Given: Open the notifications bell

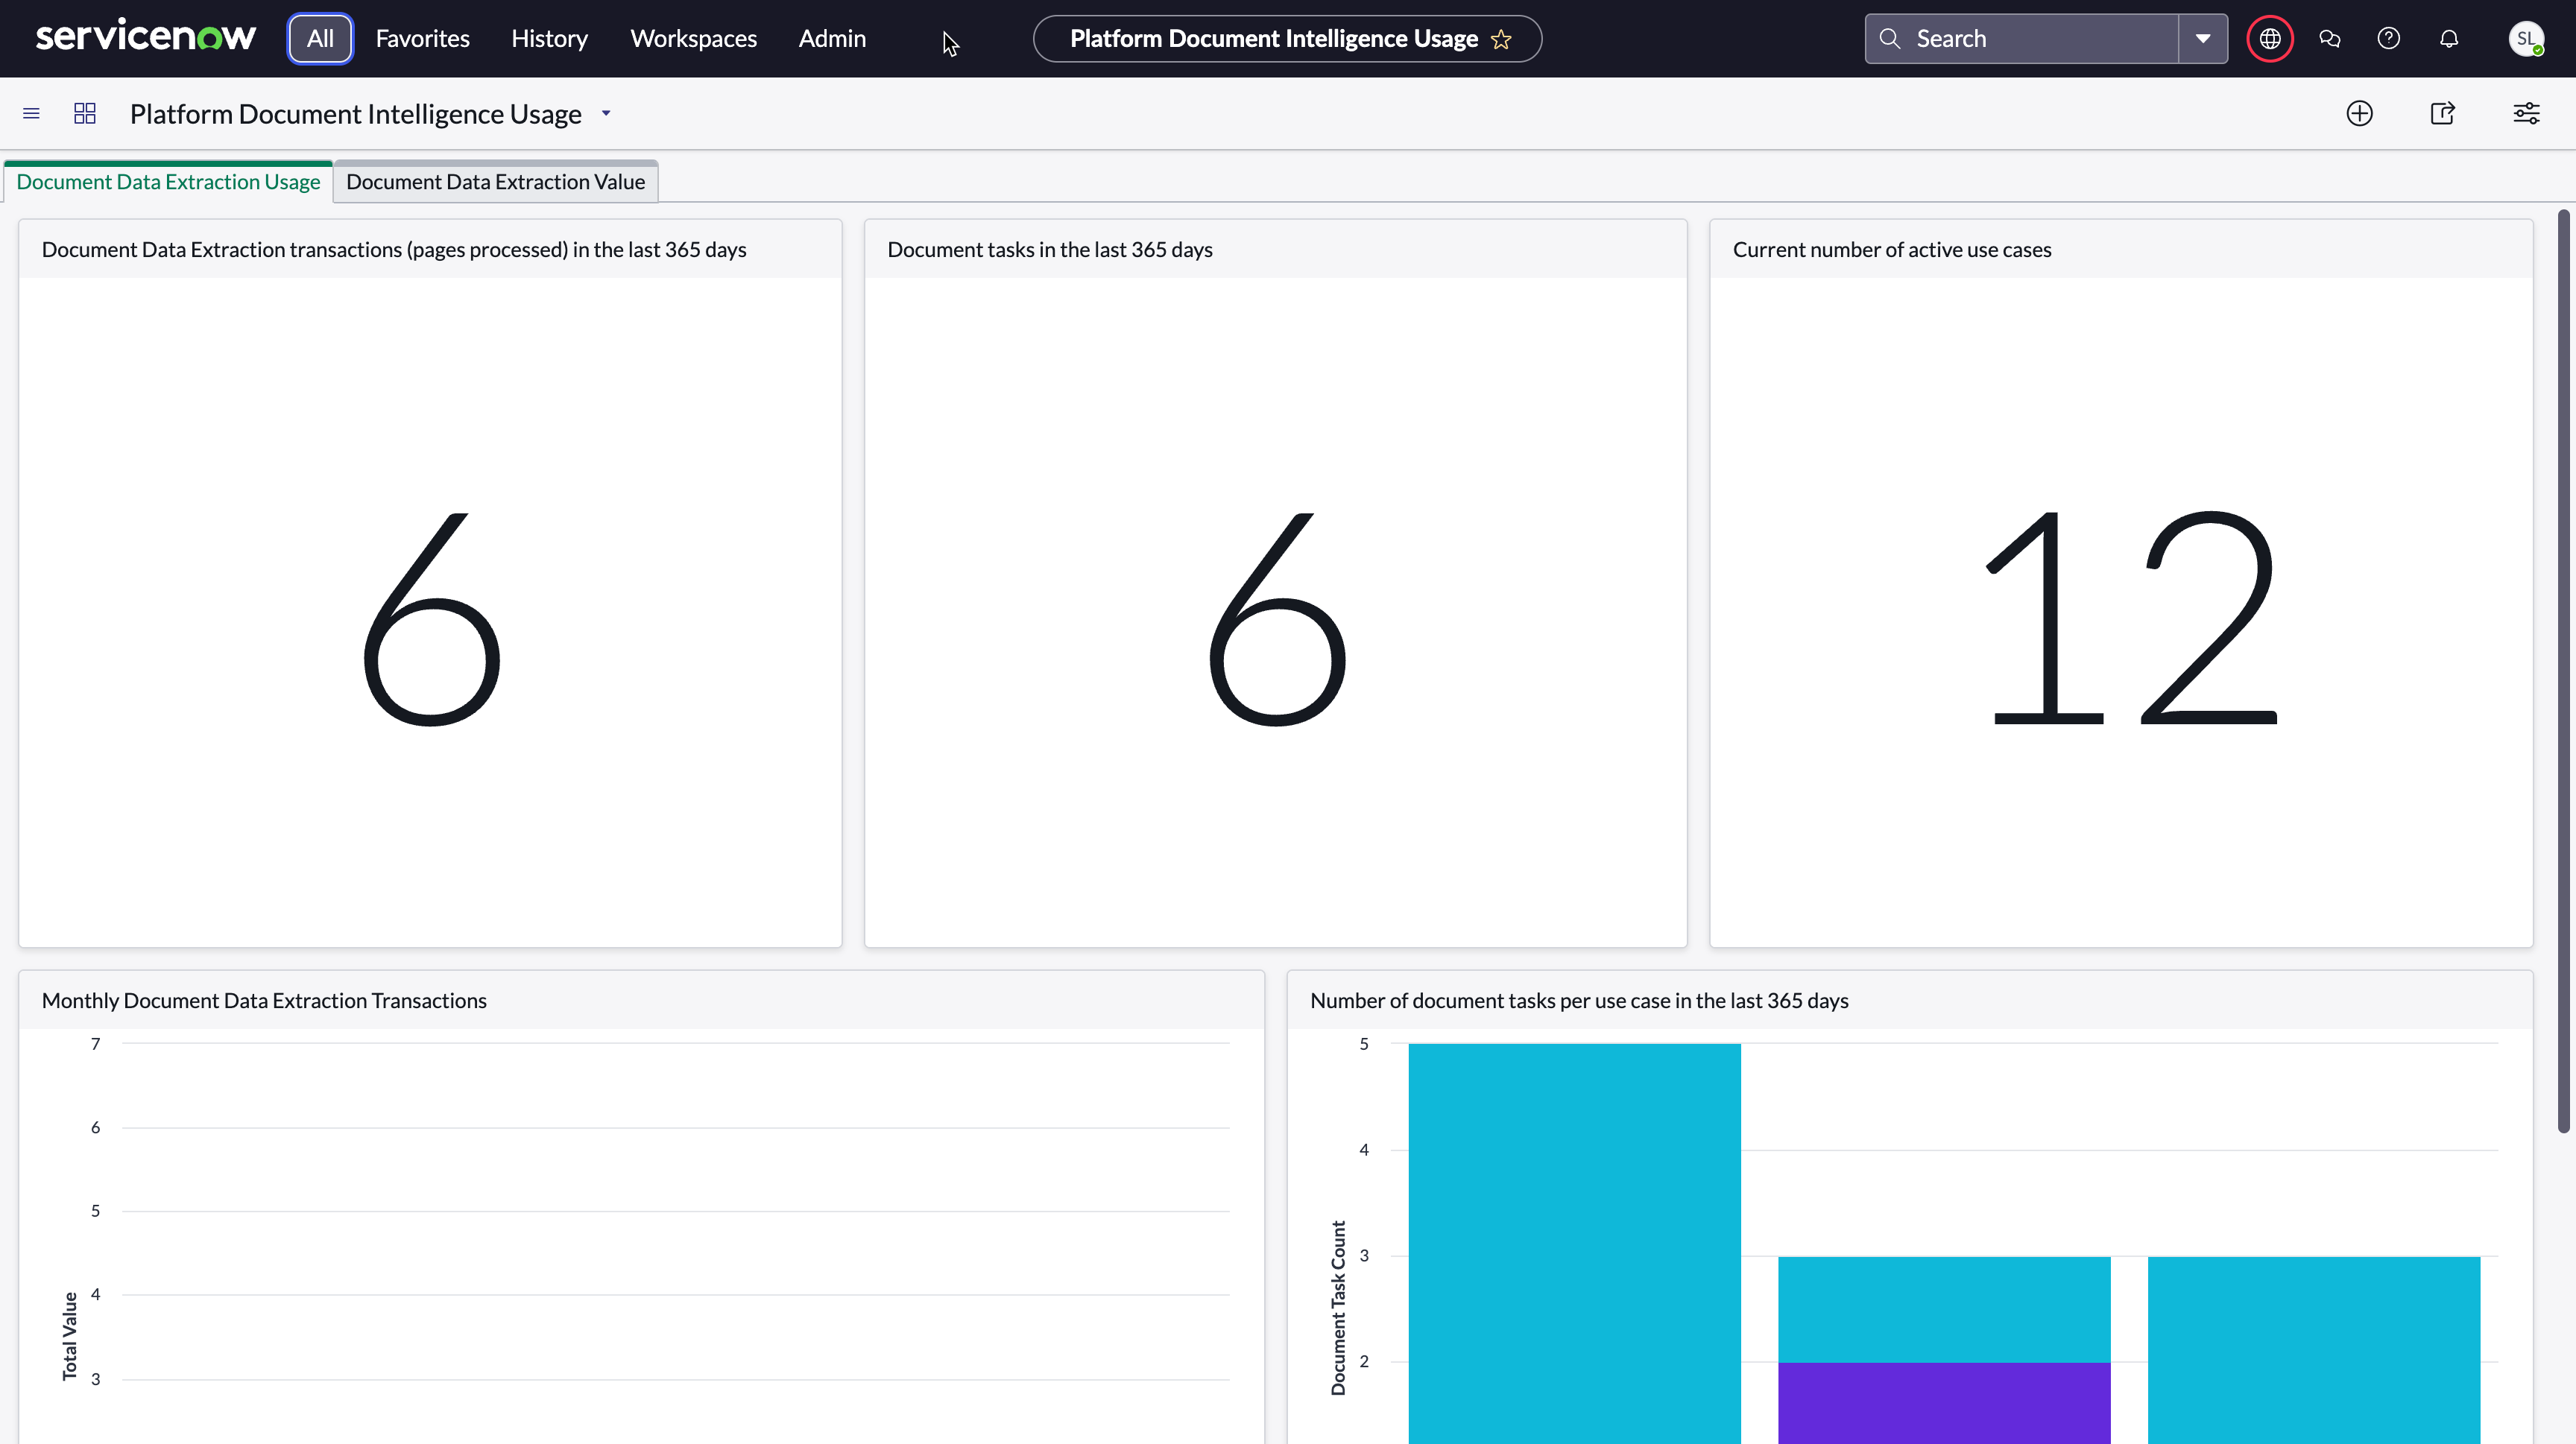Looking at the screenshot, I should (x=2449, y=39).
